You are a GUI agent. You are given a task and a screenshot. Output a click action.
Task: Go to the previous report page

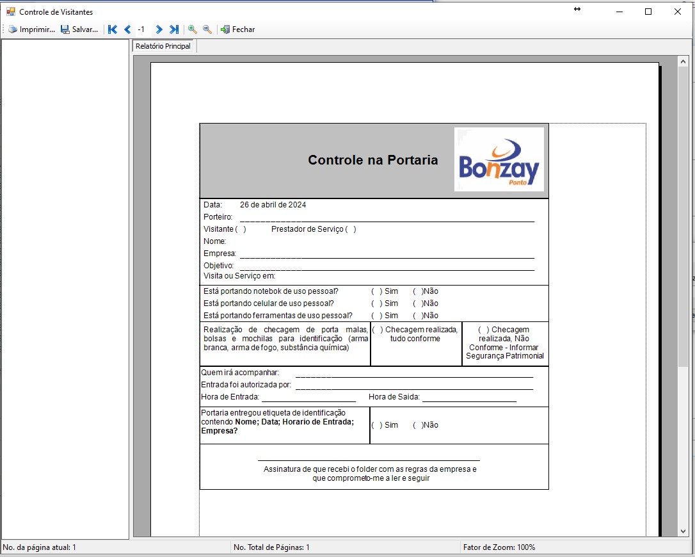point(127,29)
